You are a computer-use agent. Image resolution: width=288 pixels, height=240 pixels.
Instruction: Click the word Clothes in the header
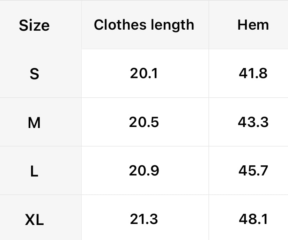[x=116, y=25]
